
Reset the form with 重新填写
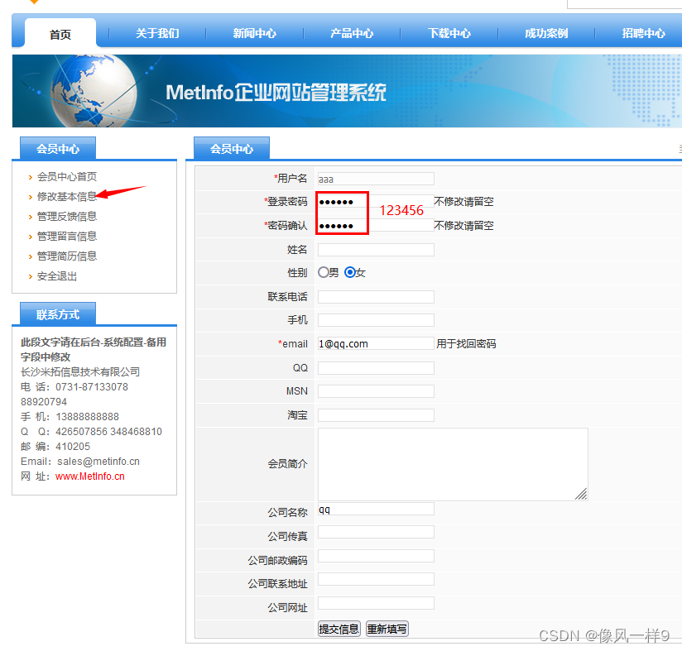(x=387, y=629)
